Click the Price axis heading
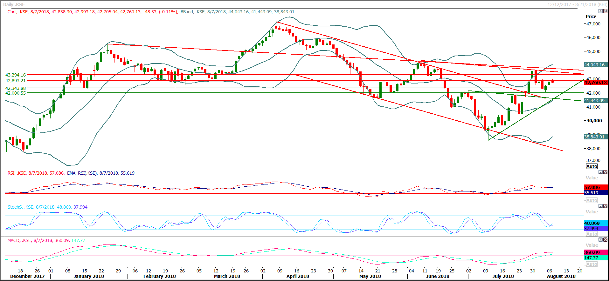609x281 pixels. pyautogui.click(x=591, y=17)
